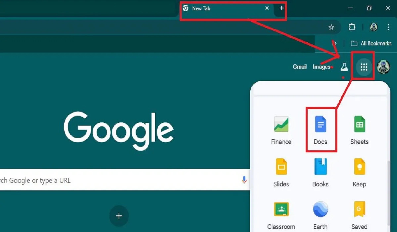Open Classroom from the apps panel
The height and width of the screenshot is (232, 397).
pyautogui.click(x=281, y=216)
